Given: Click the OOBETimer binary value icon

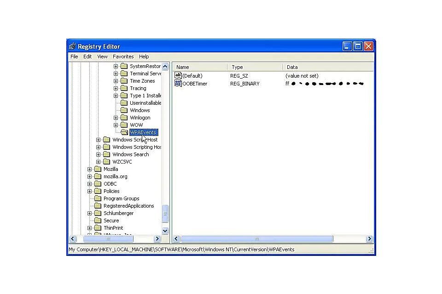Looking at the screenshot, I should tap(178, 83).
